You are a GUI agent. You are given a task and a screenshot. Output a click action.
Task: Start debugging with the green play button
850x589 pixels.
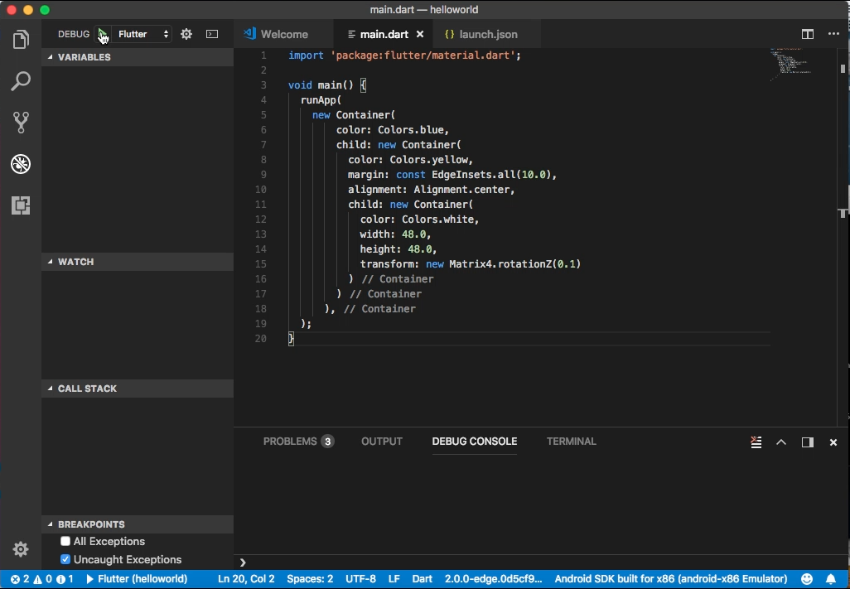(x=102, y=34)
